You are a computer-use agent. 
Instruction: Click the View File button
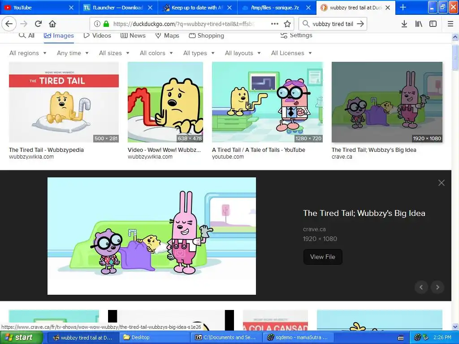[x=323, y=257]
